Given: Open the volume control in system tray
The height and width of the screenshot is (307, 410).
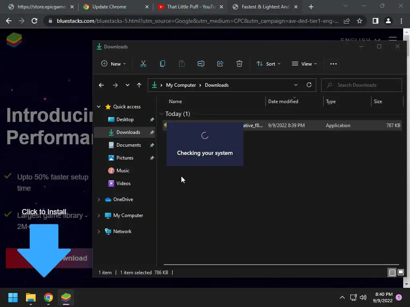Looking at the screenshot, I should click(363, 297).
